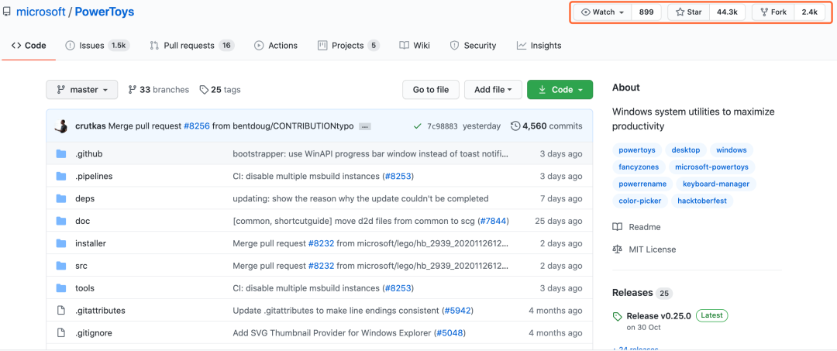
Task: Switch to the Issues tab
Action: (x=97, y=46)
